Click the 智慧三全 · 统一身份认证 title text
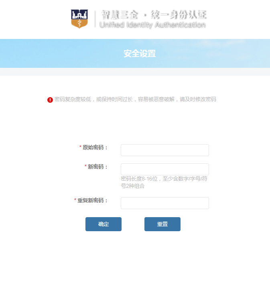 point(153,15)
